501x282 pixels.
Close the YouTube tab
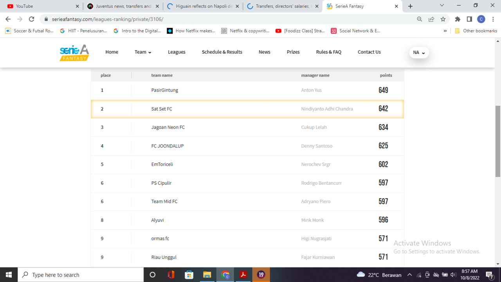tap(77, 6)
